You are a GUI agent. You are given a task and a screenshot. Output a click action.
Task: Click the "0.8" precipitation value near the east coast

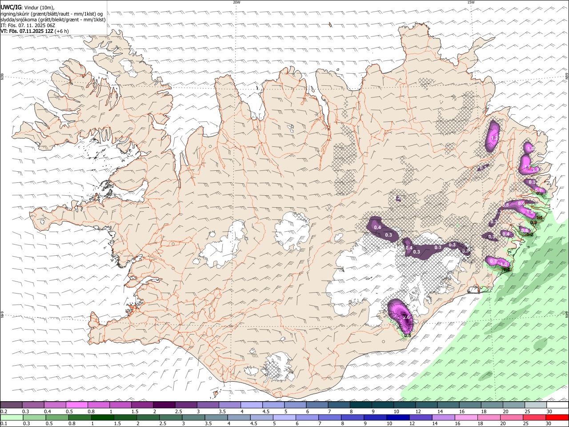(x=525, y=230)
